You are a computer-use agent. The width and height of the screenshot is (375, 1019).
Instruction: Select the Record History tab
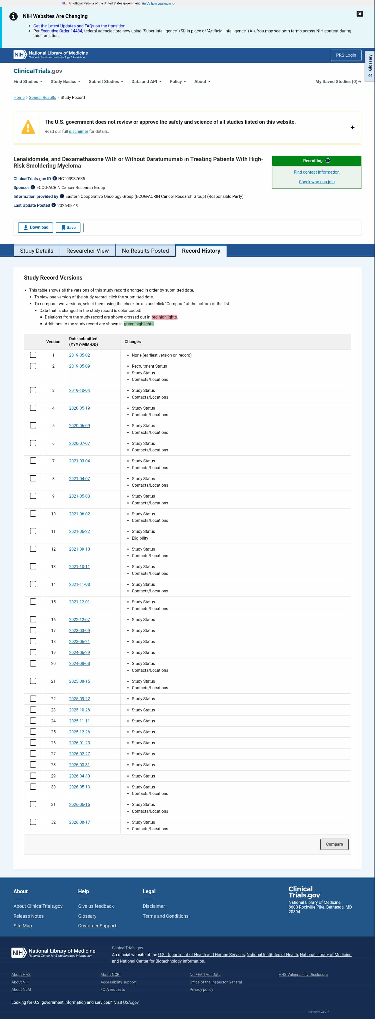[201, 251]
